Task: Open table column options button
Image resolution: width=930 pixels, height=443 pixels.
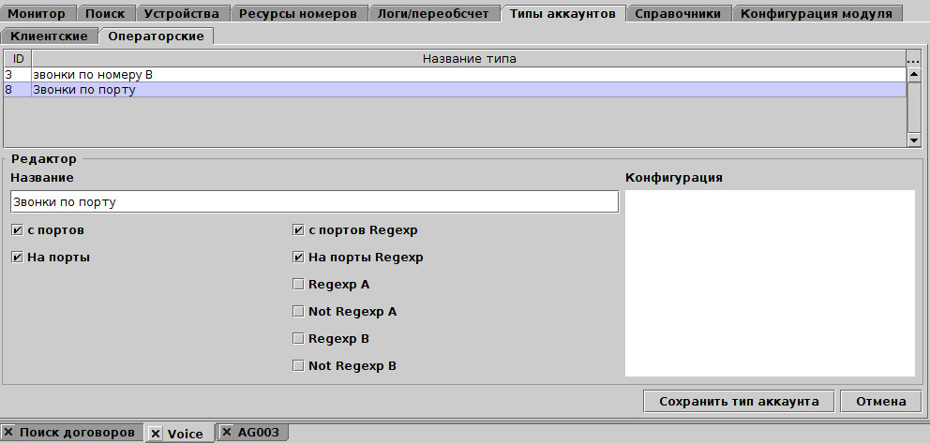Action: click(x=914, y=59)
